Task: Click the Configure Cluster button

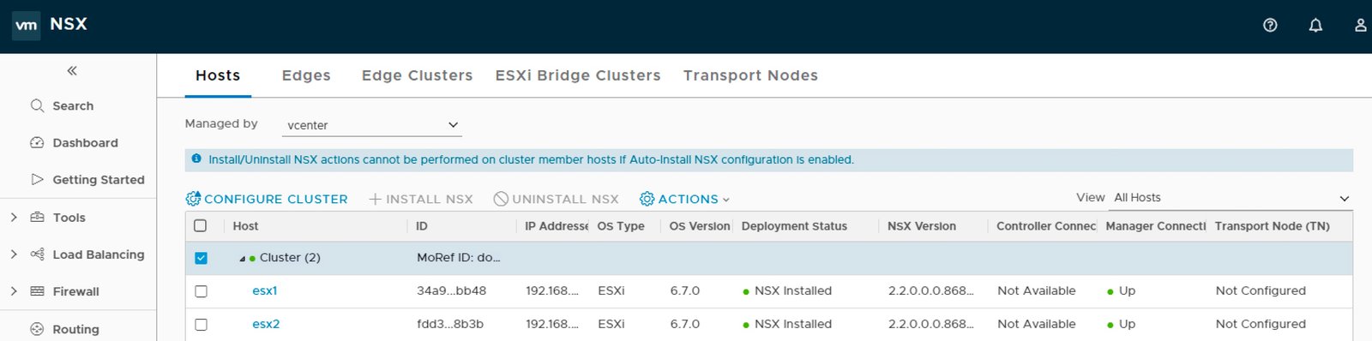Action: pos(267,199)
